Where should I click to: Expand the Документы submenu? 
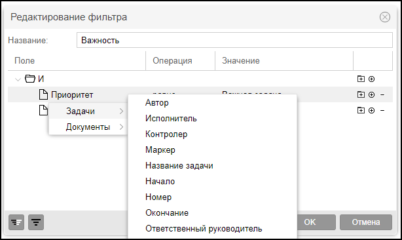(88, 127)
